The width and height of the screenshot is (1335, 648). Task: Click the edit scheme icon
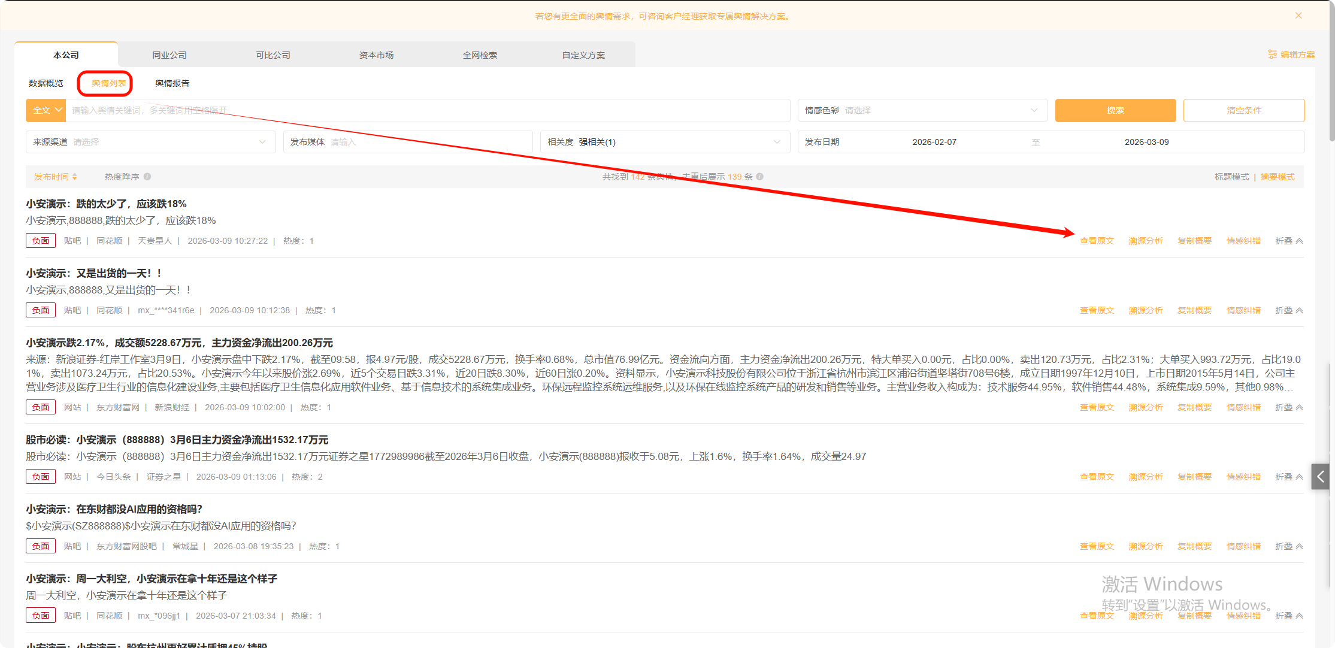[x=1272, y=54]
